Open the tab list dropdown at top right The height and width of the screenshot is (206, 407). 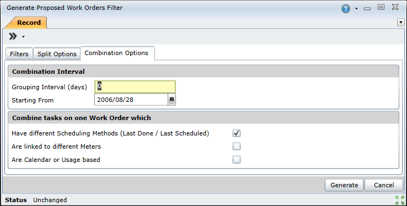tap(401, 23)
